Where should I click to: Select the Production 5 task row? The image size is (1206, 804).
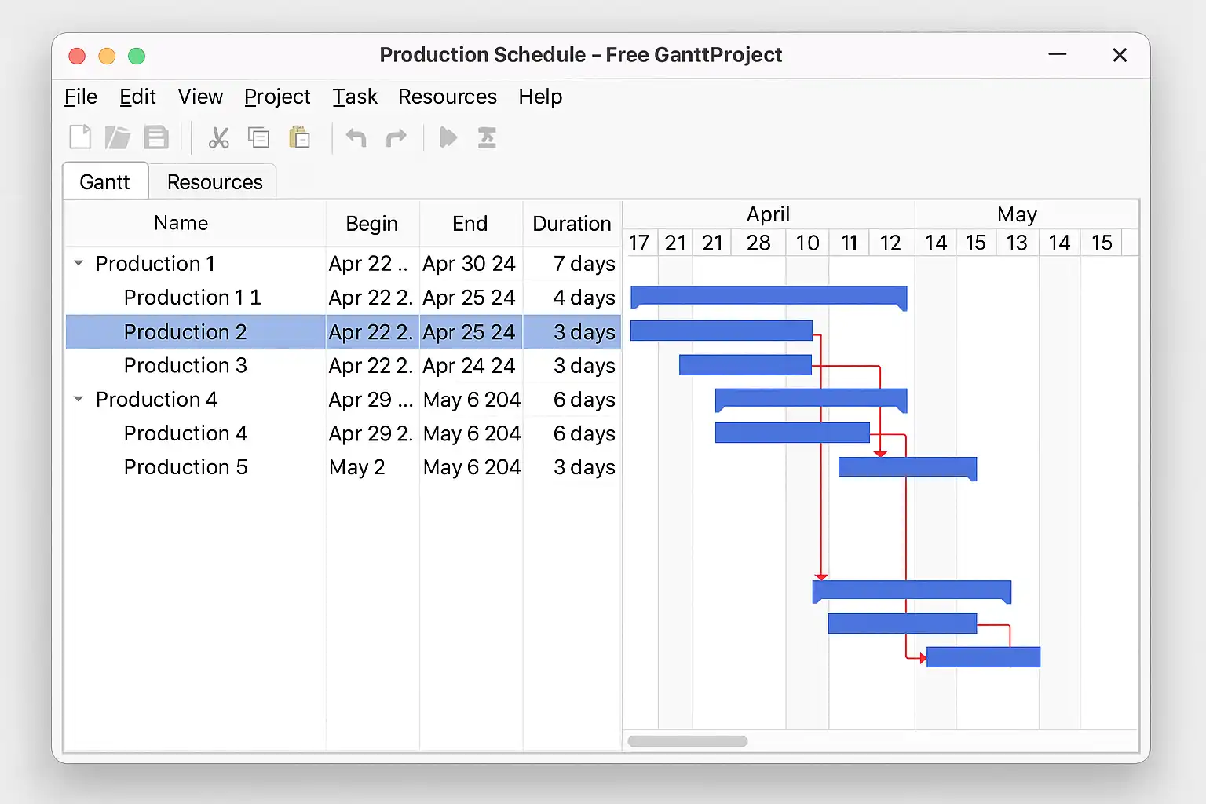coord(185,467)
